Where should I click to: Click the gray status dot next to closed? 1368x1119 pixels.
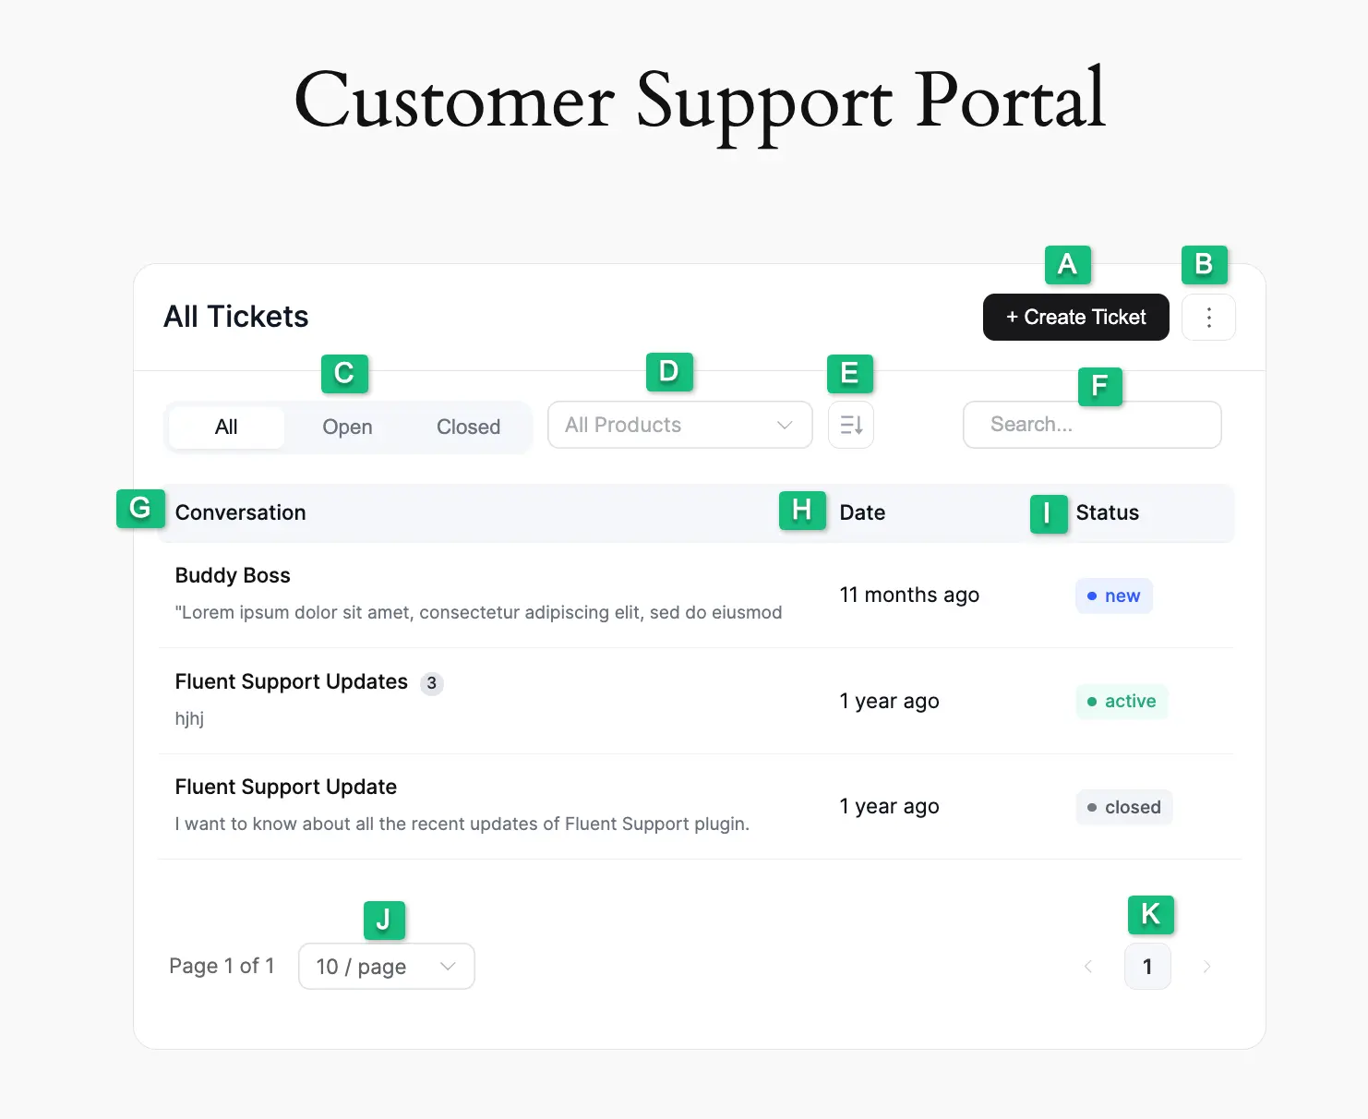[x=1093, y=807]
